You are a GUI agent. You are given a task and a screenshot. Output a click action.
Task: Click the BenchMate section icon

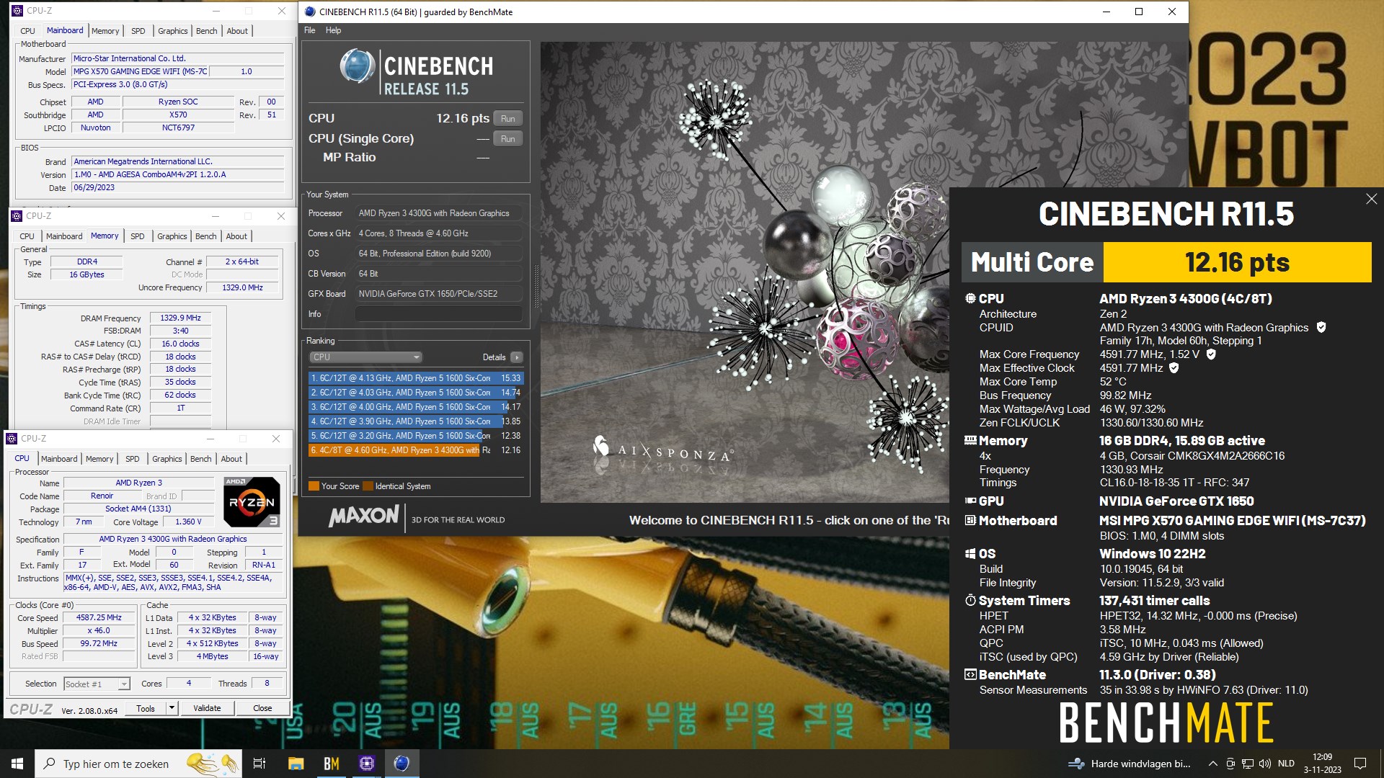point(970,675)
